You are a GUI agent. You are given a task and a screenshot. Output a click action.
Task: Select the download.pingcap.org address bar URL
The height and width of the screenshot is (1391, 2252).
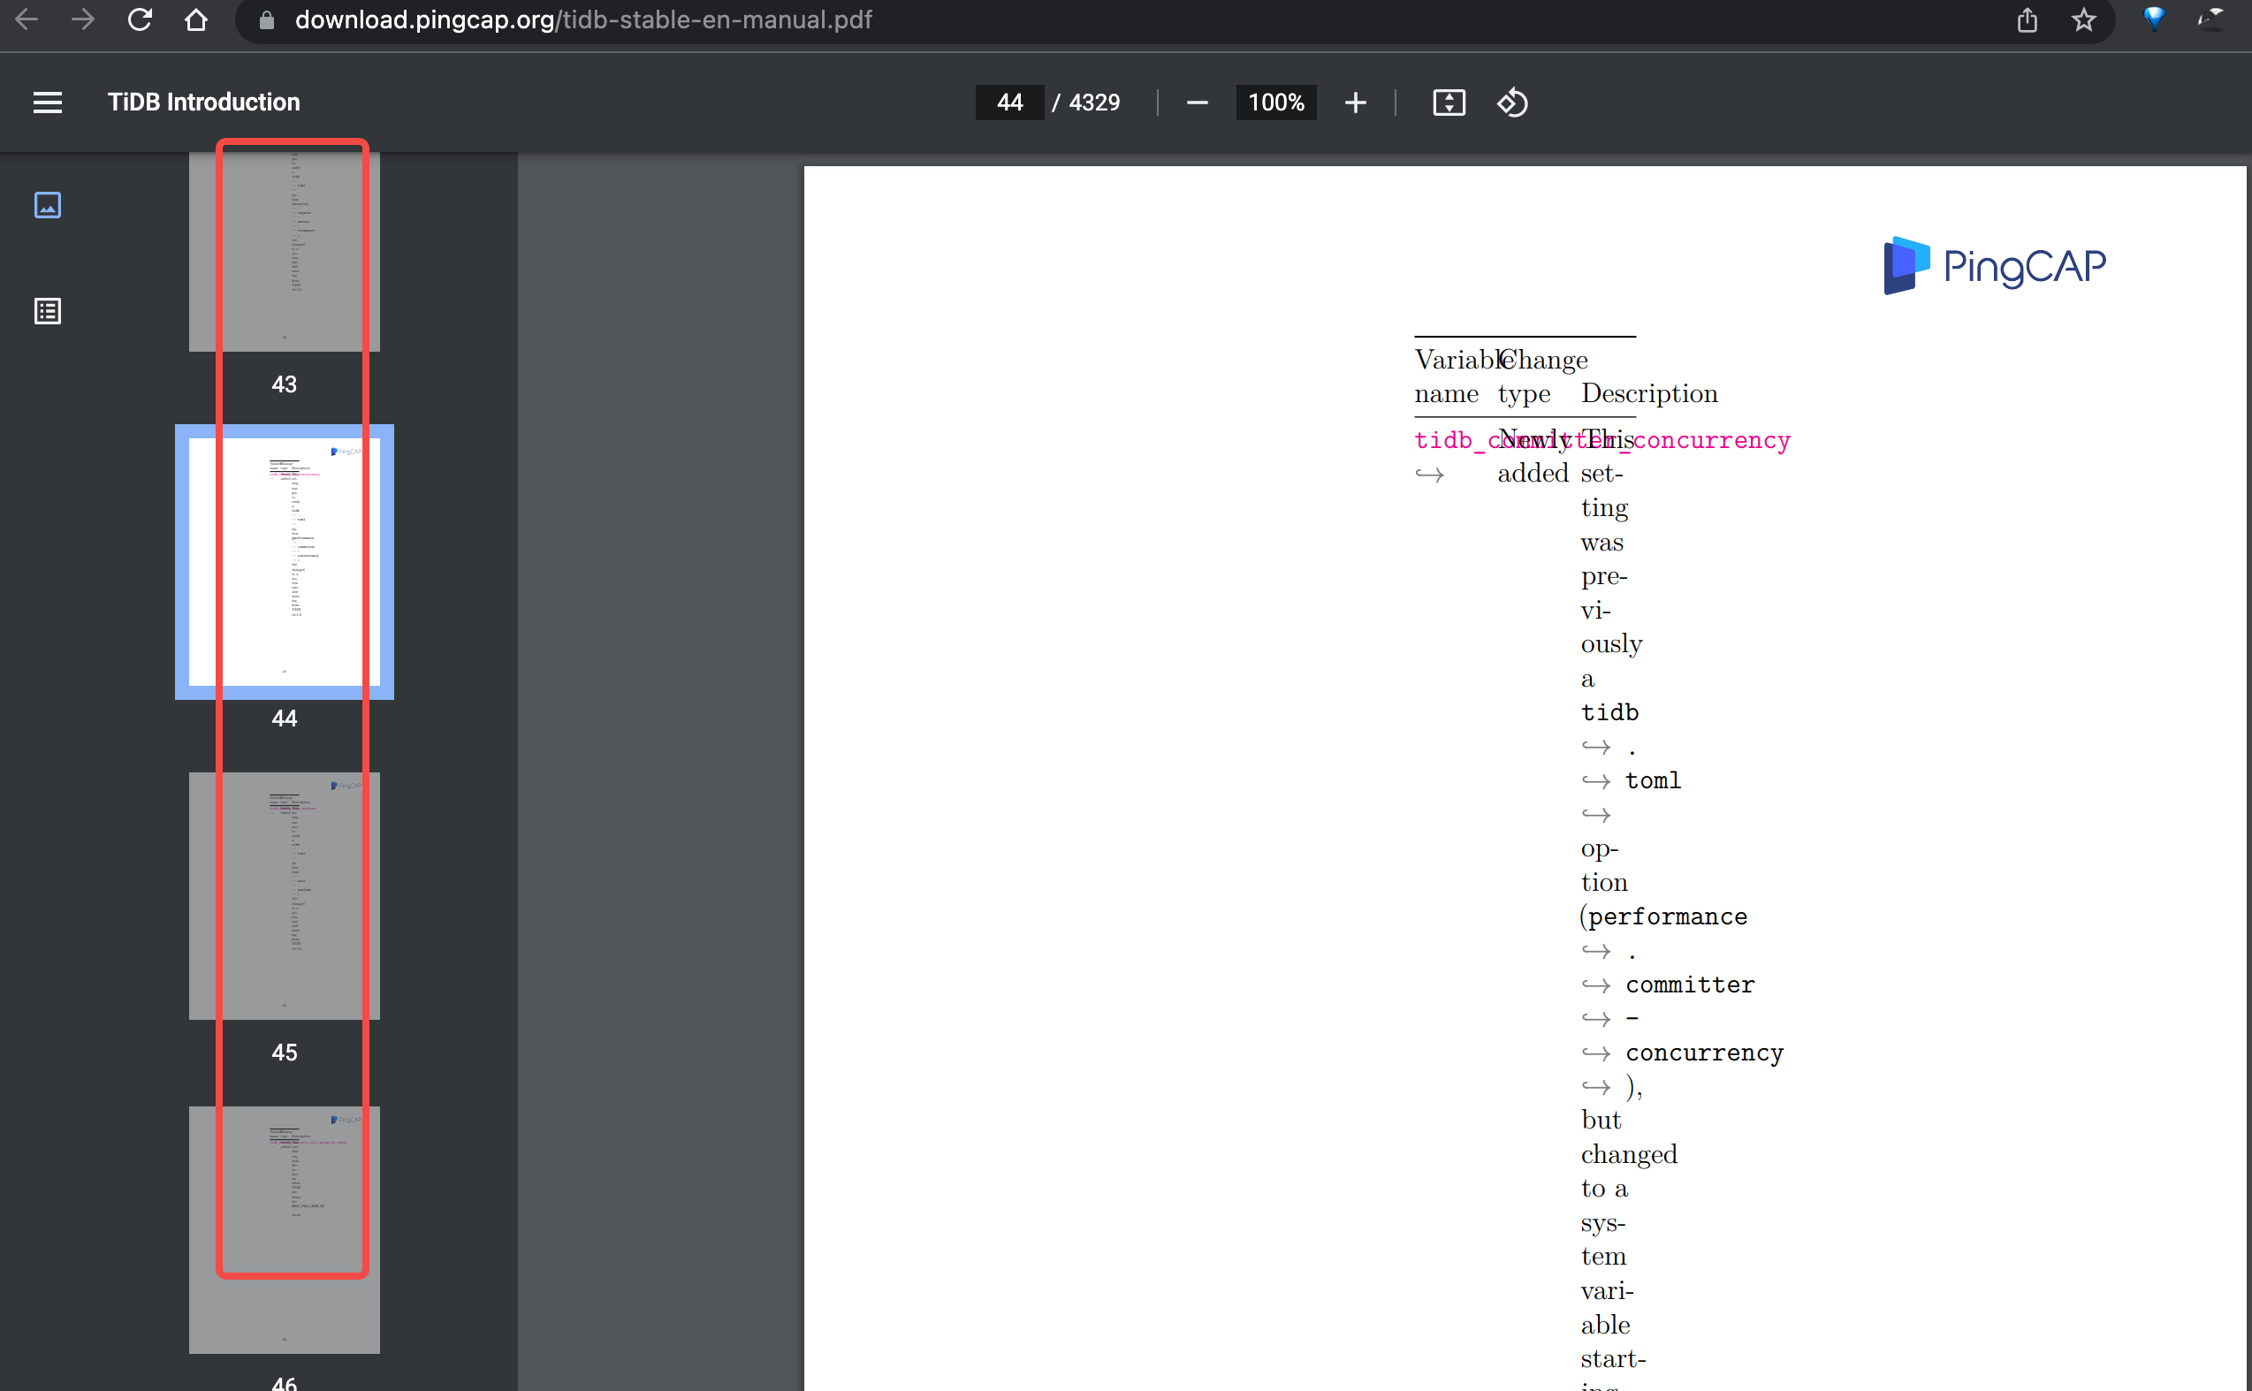[583, 20]
